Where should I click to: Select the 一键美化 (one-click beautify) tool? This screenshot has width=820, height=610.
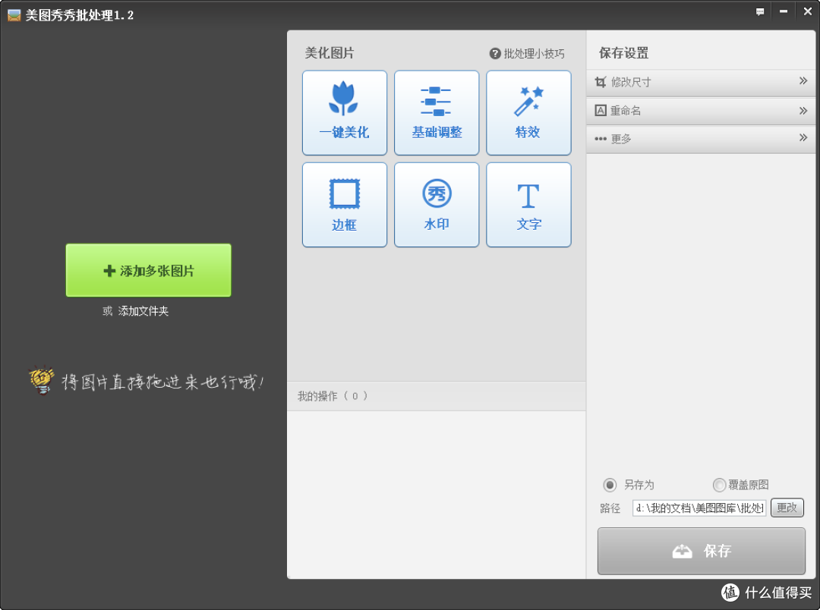[x=344, y=112]
